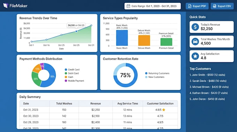Click the Oct 25 data point on revenue chart
The image size is (237, 132).
[76, 31]
